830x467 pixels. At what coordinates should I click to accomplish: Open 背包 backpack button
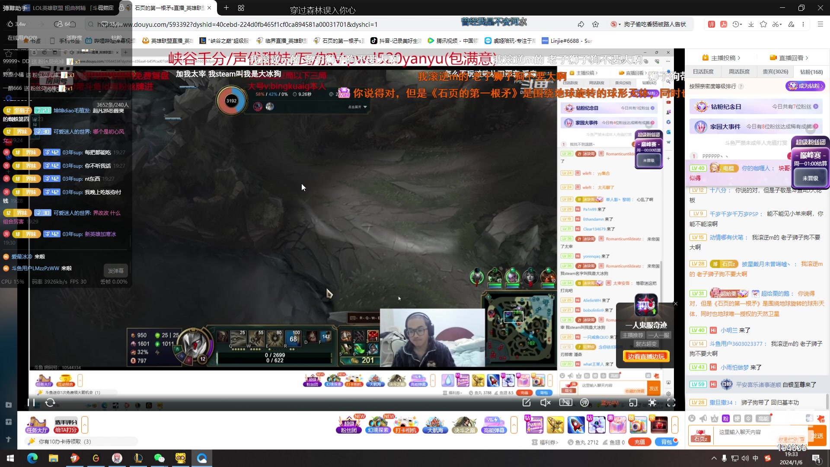pos(667,442)
